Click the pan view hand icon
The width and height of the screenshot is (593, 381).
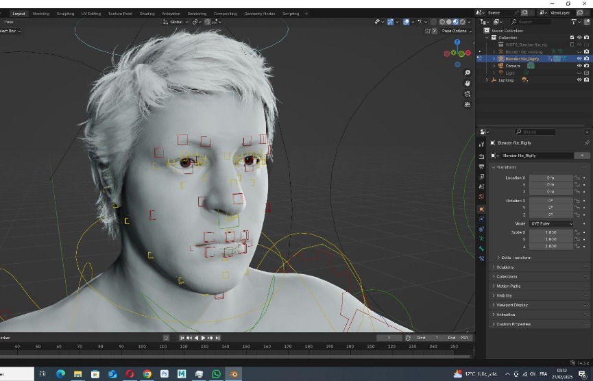tap(468, 84)
